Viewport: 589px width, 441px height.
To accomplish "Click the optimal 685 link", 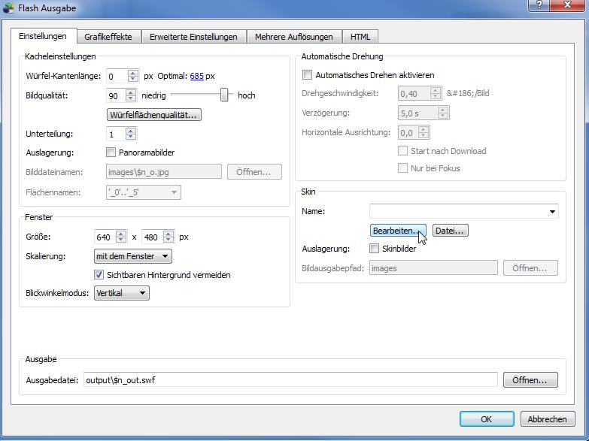I will [x=196, y=76].
